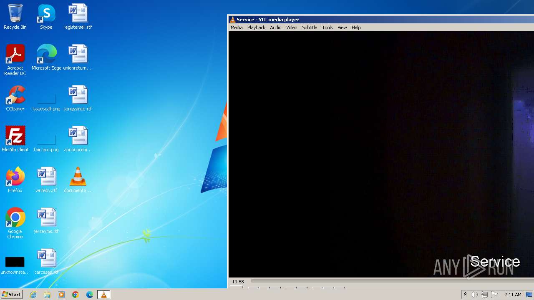Image resolution: width=534 pixels, height=300 pixels.
Task: Select carcases.rtf document icon
Action: [x=46, y=262]
